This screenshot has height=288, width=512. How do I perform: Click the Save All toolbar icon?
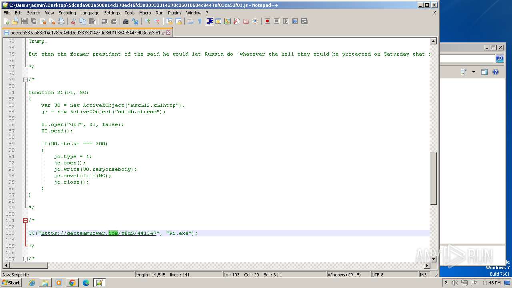[34, 21]
